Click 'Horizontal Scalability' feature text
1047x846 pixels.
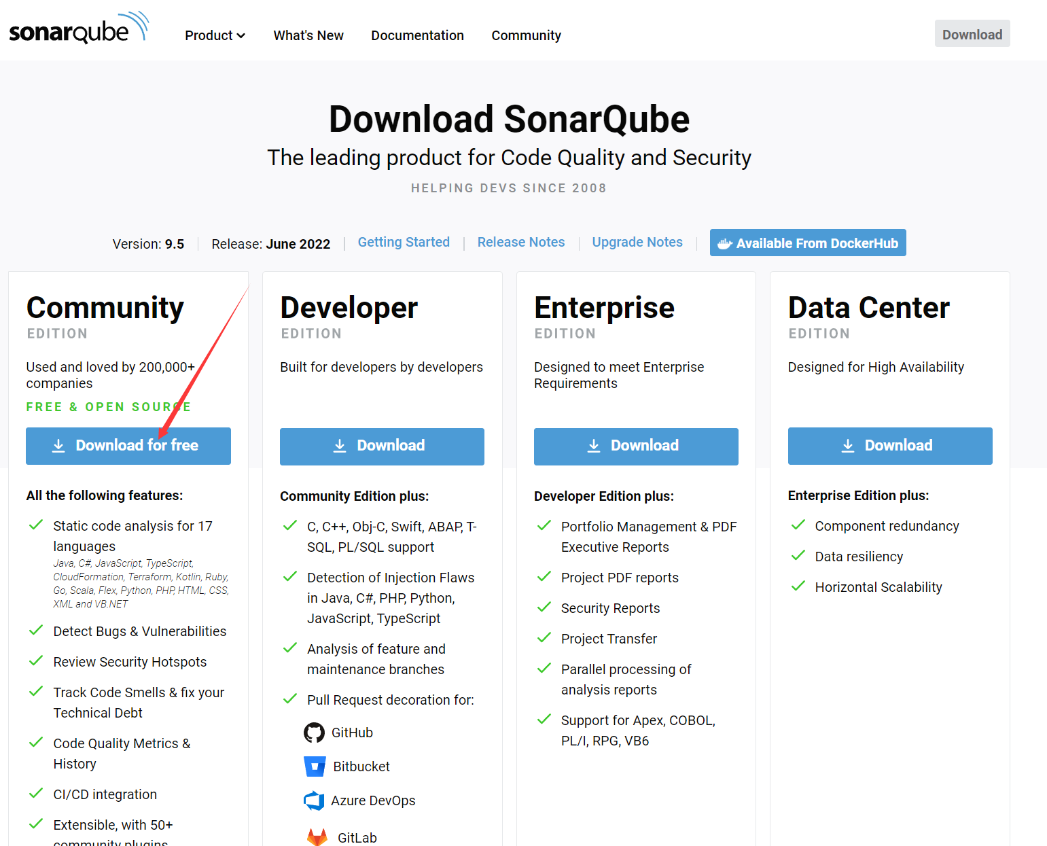click(879, 587)
